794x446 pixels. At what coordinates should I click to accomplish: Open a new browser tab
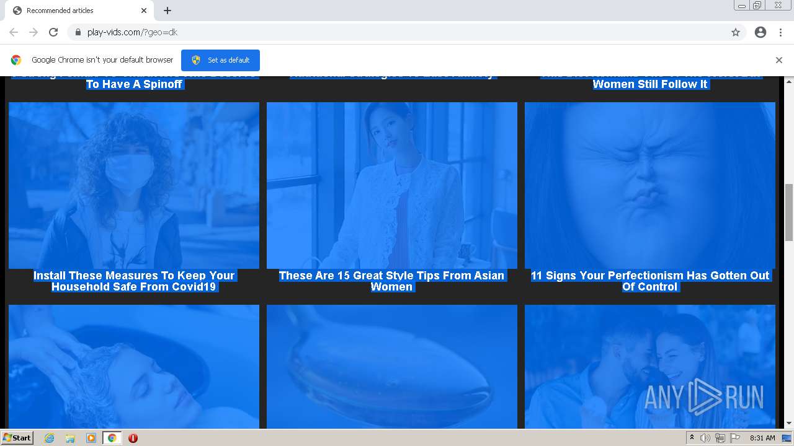(167, 11)
